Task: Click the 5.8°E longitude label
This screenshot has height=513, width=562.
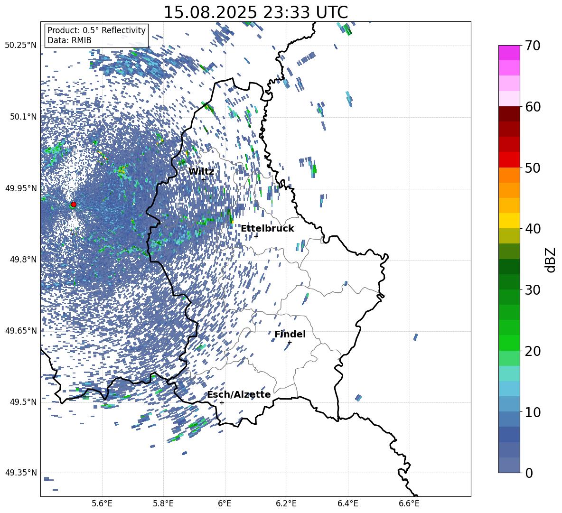Action: tap(163, 504)
